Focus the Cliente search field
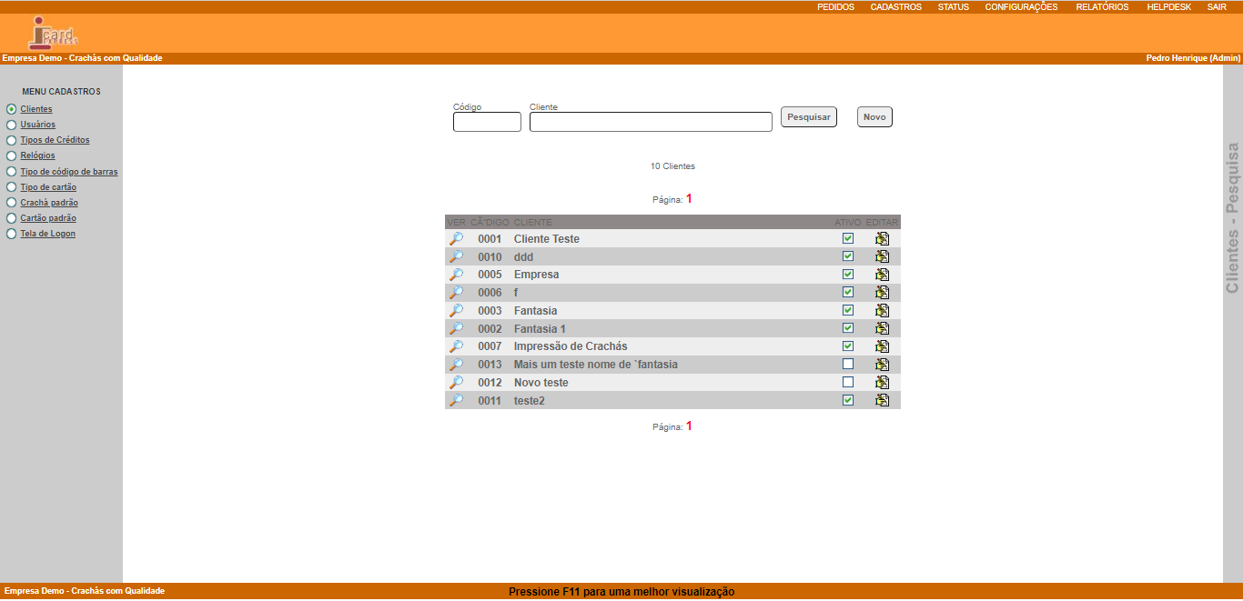Viewport: 1243px width, 601px height. pyautogui.click(x=651, y=122)
